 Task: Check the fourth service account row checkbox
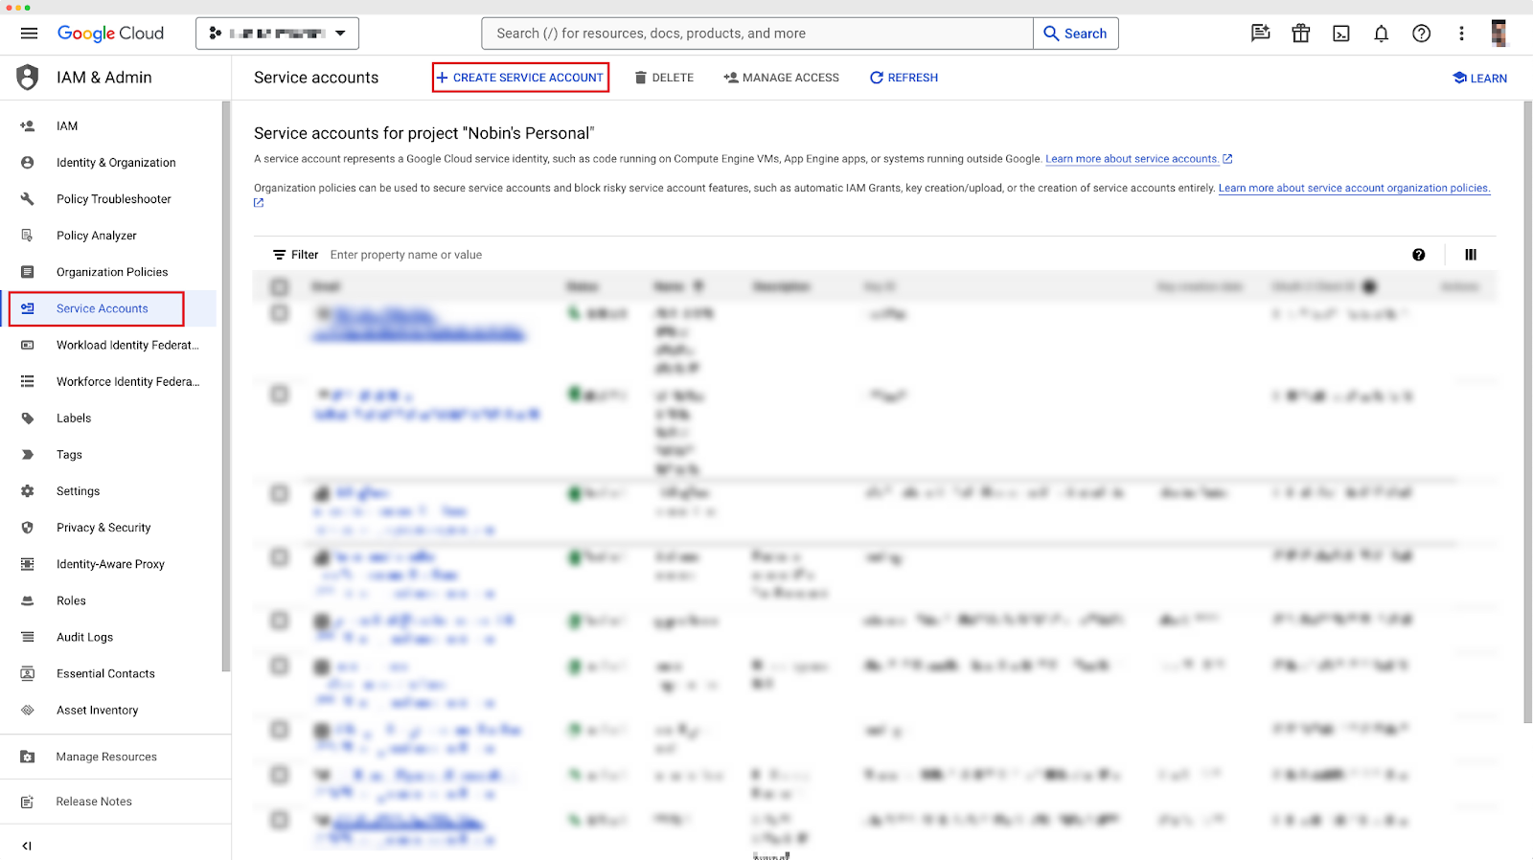click(280, 556)
